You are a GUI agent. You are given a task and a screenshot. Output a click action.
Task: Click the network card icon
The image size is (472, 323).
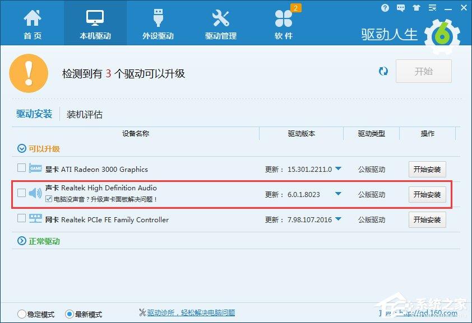[35, 218]
